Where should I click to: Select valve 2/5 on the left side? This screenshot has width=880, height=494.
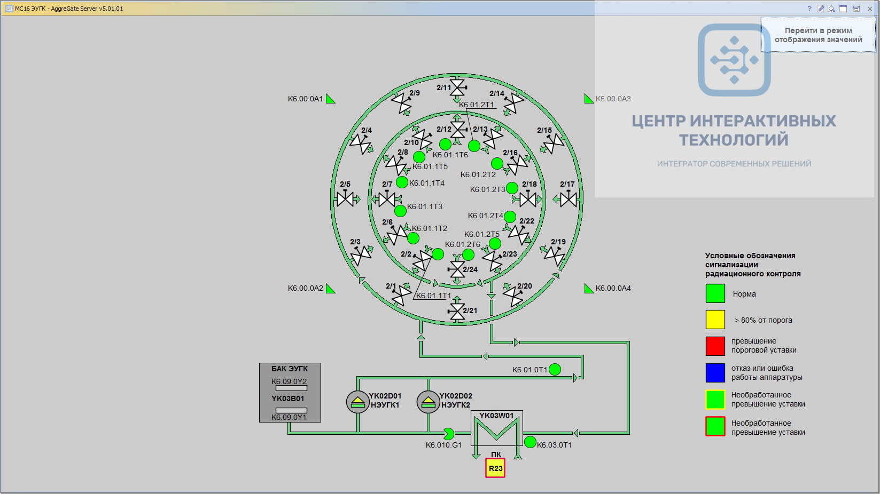(x=346, y=199)
